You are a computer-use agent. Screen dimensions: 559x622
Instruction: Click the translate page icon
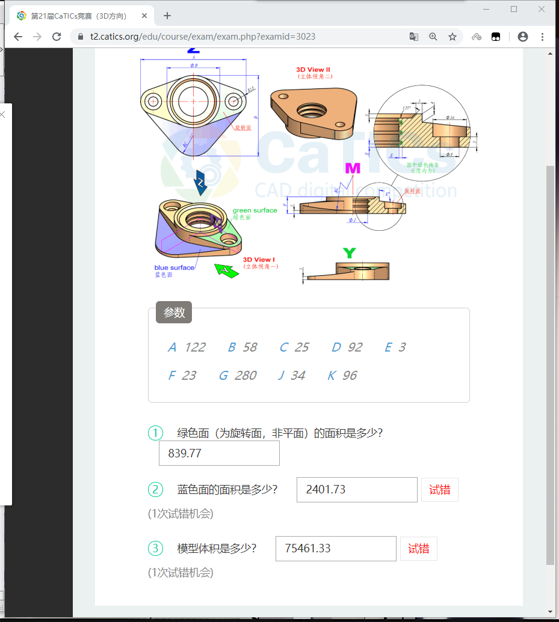(x=414, y=37)
